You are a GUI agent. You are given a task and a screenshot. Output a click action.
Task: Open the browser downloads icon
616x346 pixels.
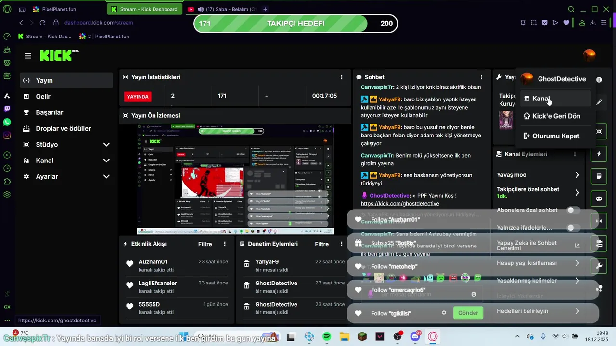tap(593, 23)
